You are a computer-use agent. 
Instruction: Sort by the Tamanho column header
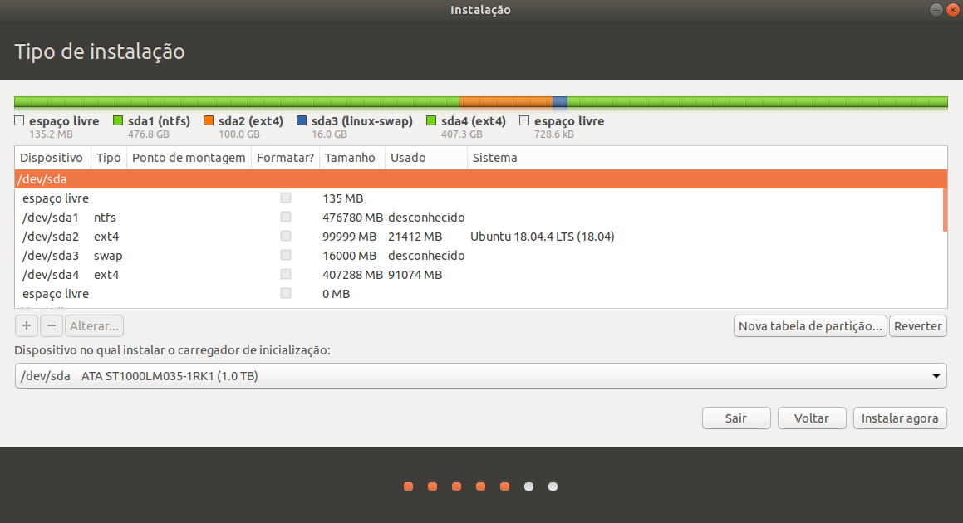(351, 158)
